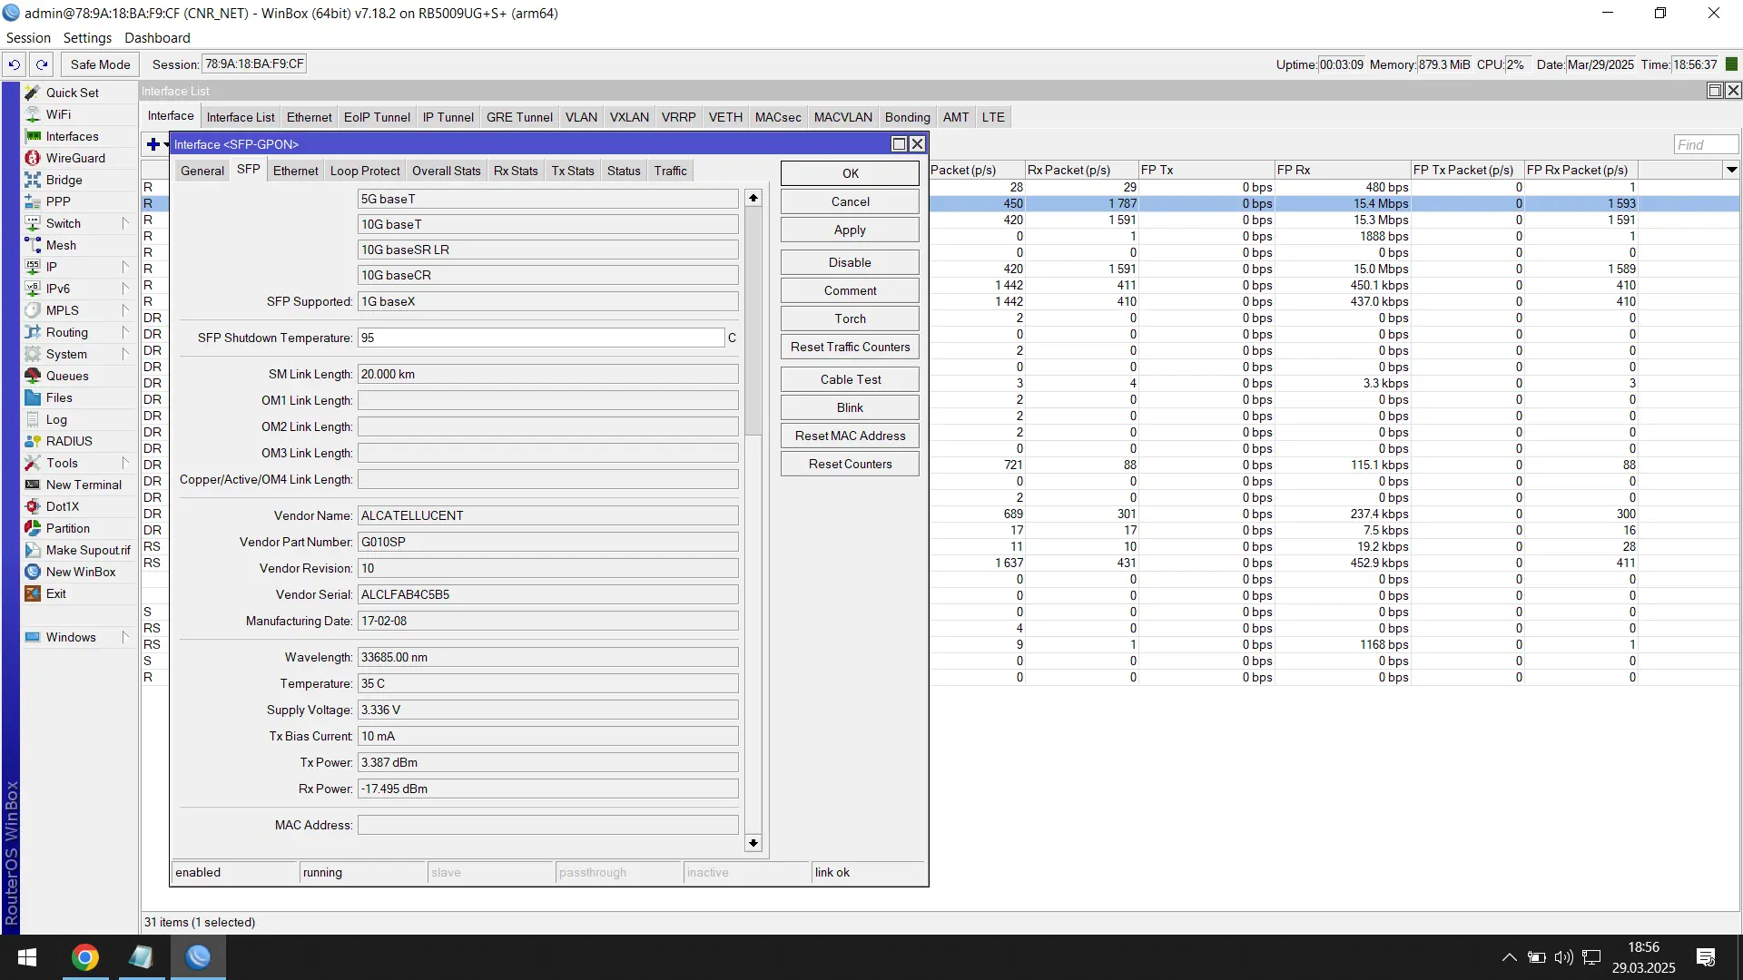This screenshot has width=1743, height=980.
Task: Open the Overall Stats tab
Action: (446, 171)
